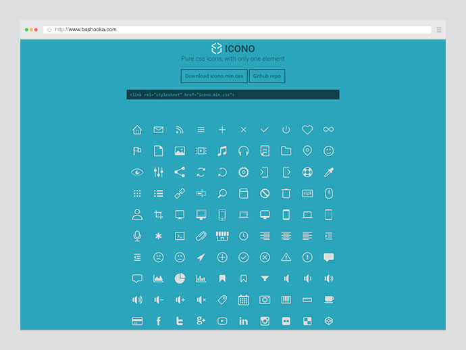Viewport: 466px width, 350px height.
Task: Click the funnel filter icon
Action: click(x=265, y=278)
